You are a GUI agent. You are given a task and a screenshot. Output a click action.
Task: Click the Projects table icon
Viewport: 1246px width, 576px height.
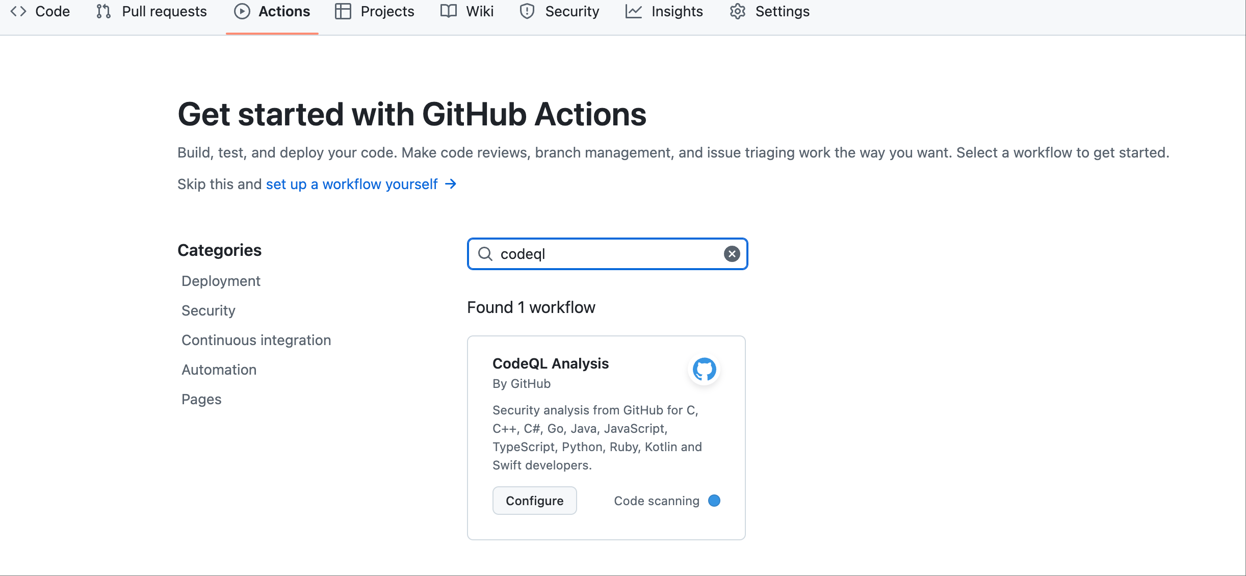pyautogui.click(x=343, y=11)
